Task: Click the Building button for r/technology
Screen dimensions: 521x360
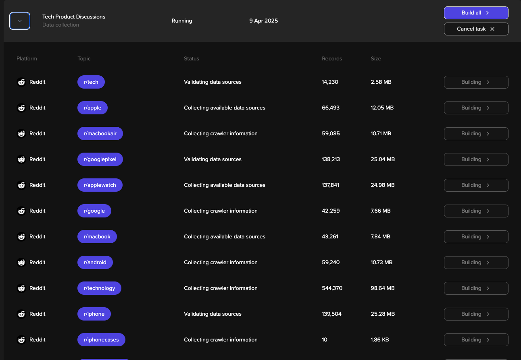Action: (476, 288)
